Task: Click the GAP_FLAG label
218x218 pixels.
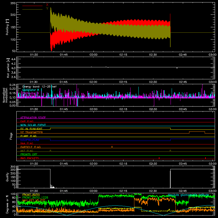Action: click(x=27, y=121)
